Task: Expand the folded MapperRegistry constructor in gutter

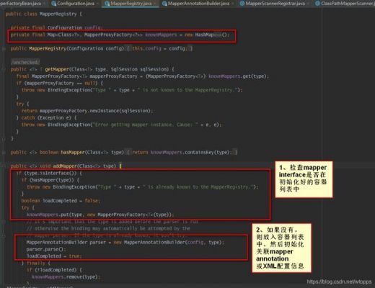Action: pyautogui.click(x=4, y=49)
